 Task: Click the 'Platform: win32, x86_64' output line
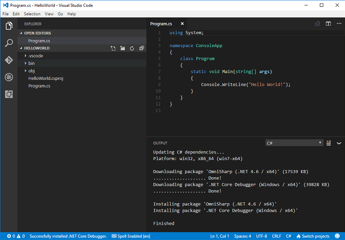198,159
